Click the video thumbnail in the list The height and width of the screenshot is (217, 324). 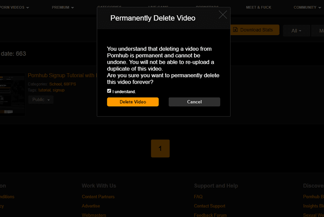12,94
